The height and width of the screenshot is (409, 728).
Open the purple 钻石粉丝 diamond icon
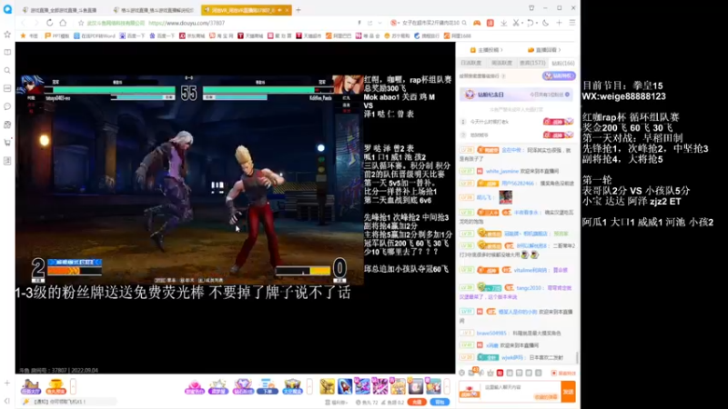coord(243,386)
